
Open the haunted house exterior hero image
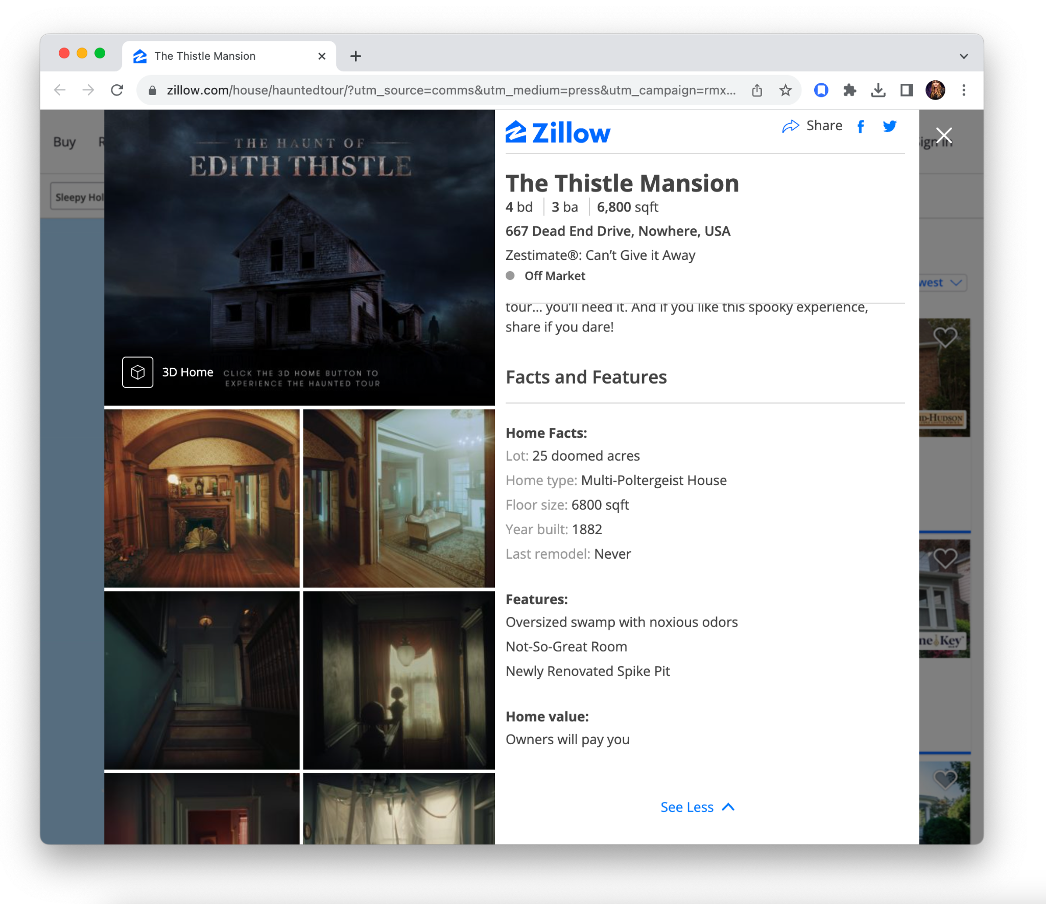coord(299,257)
